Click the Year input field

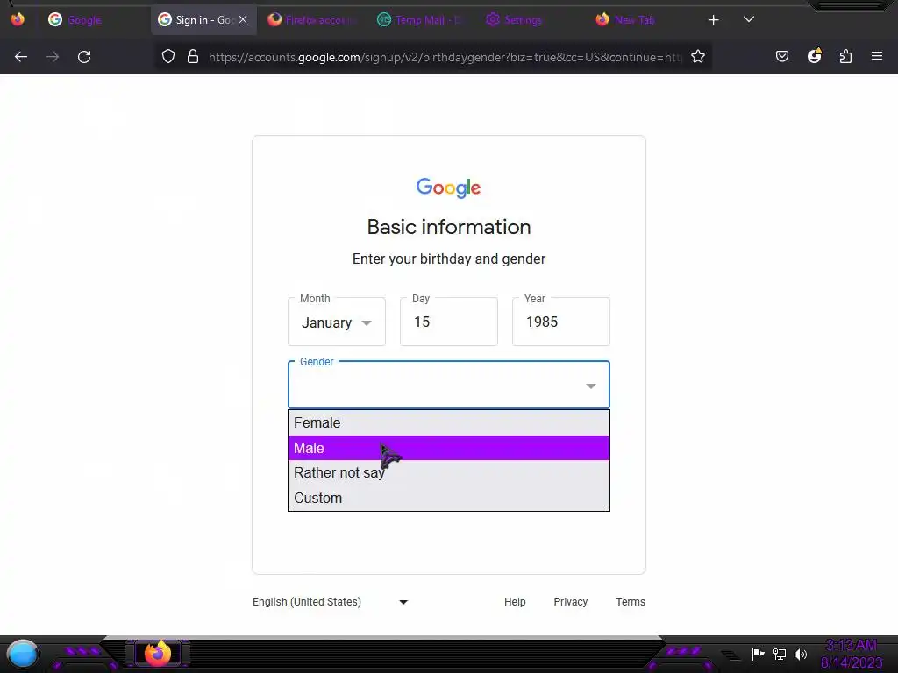(561, 322)
